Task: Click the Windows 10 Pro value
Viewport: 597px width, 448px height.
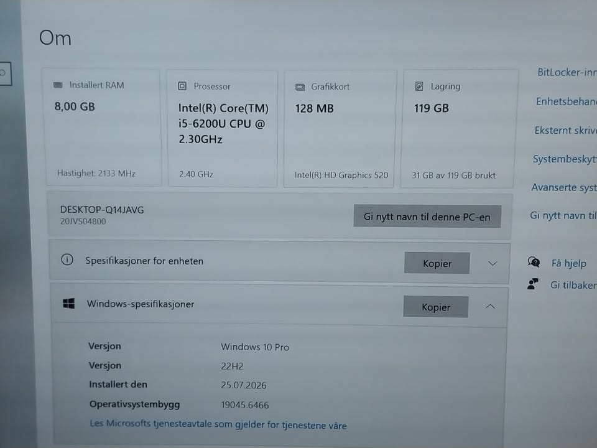Action: point(255,347)
